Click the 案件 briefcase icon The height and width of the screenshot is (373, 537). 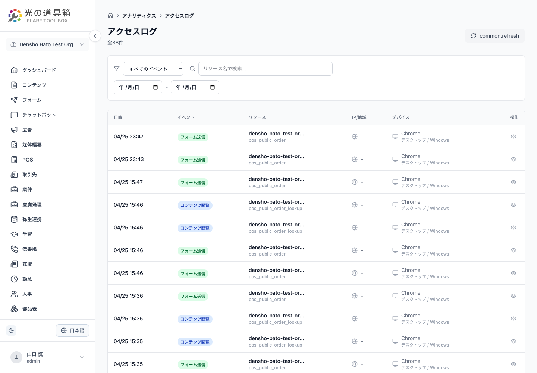click(14, 189)
